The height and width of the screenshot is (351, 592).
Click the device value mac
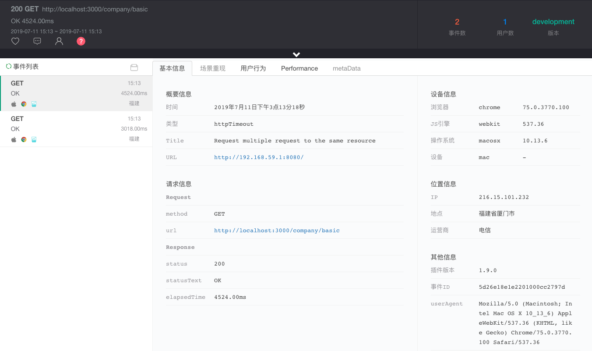click(x=484, y=157)
